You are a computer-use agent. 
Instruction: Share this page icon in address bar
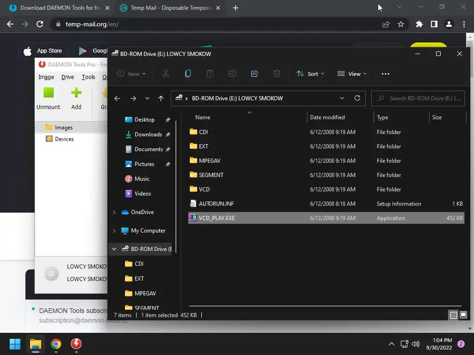pos(386,24)
